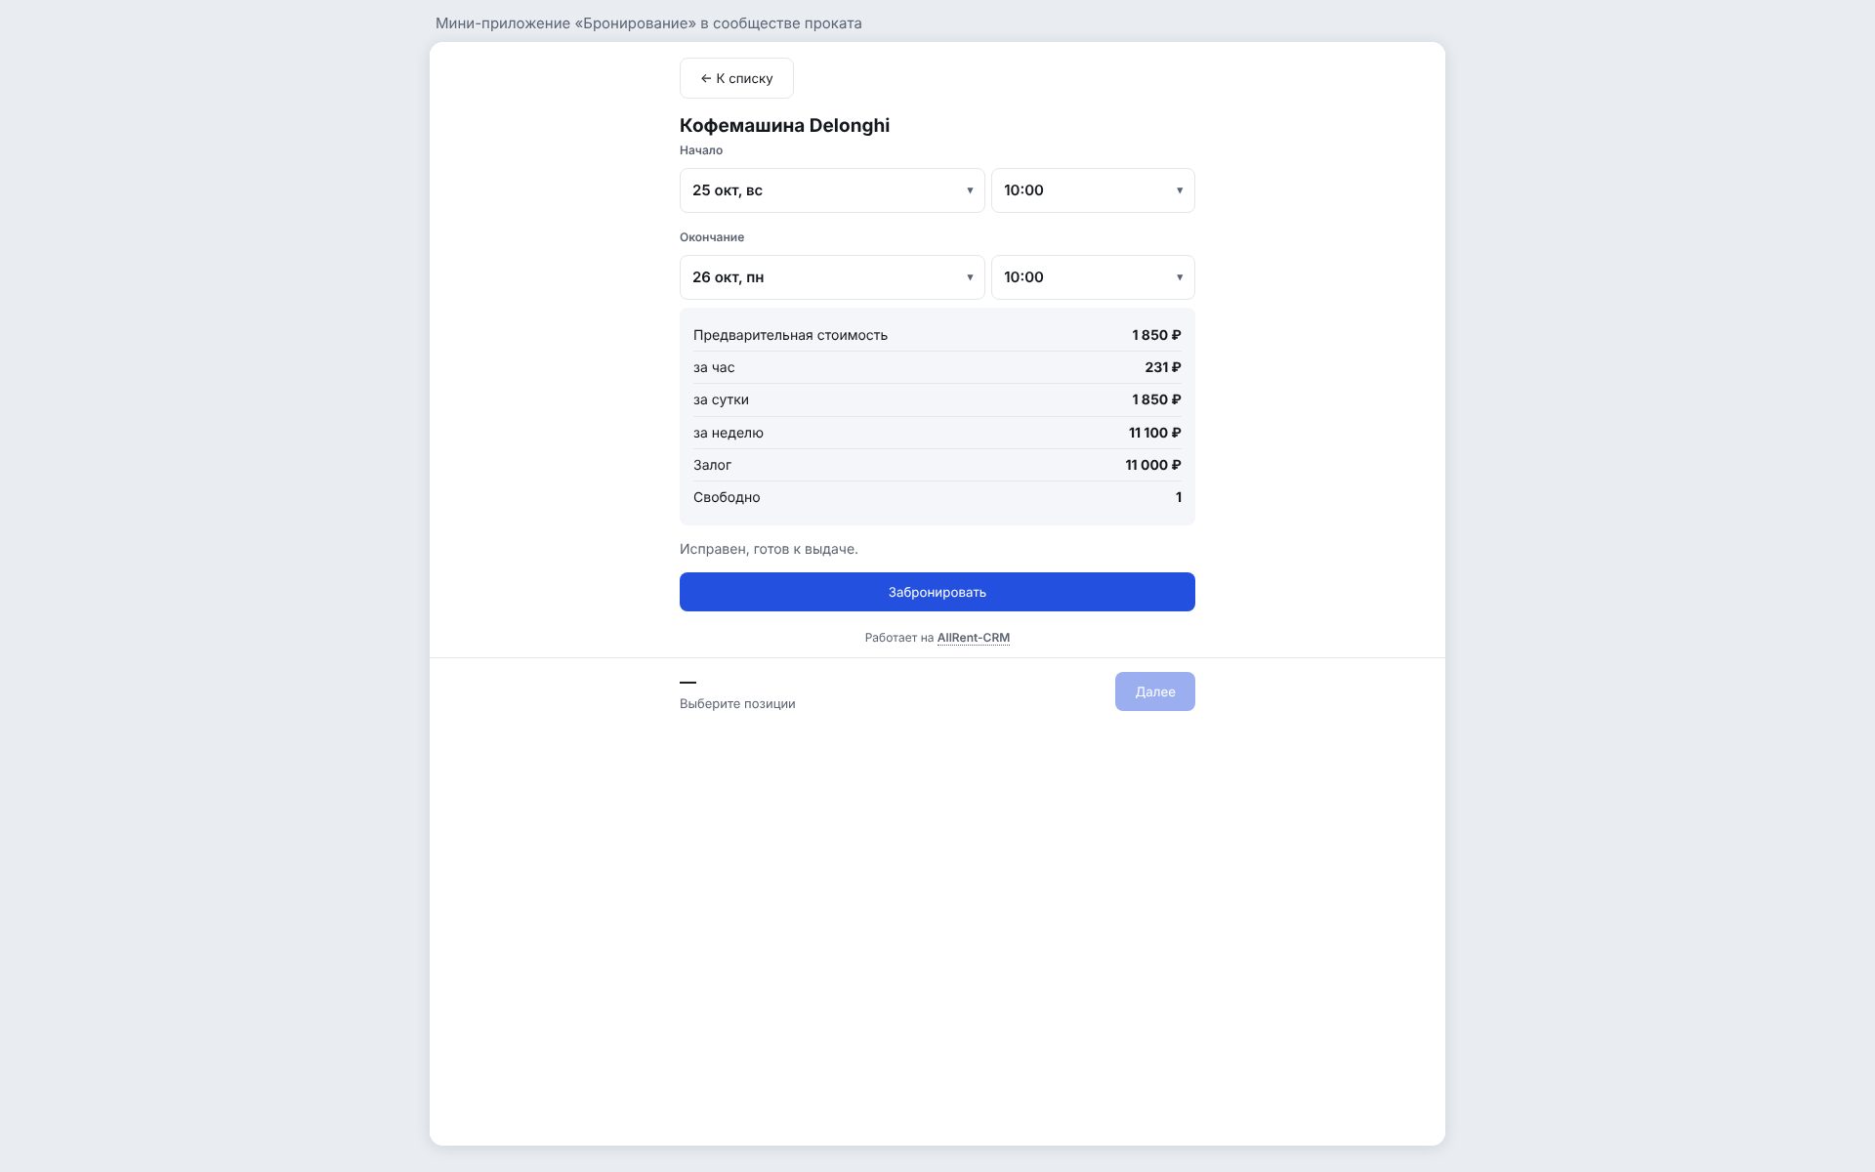This screenshot has width=1875, height=1172.
Task: Open the end time dropdown under «Окончание»
Action: [1093, 277]
